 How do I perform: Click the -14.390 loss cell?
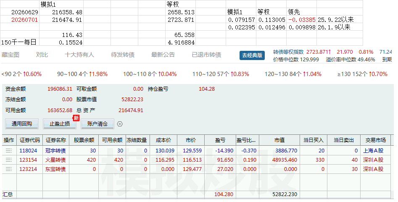click(x=224, y=150)
